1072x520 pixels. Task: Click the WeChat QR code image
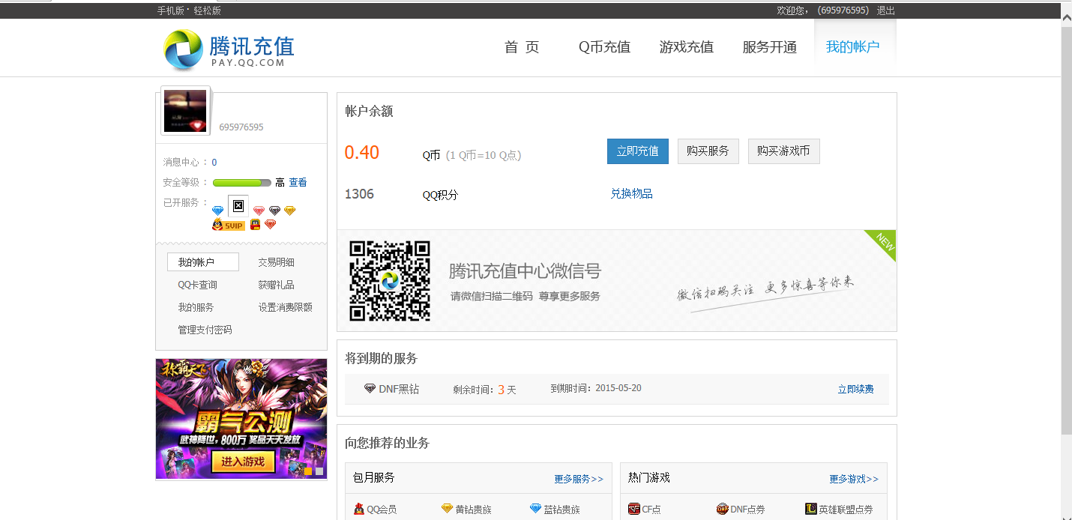click(390, 281)
